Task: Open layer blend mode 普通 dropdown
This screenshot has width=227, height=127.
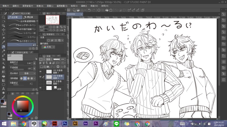Action: click(49, 59)
